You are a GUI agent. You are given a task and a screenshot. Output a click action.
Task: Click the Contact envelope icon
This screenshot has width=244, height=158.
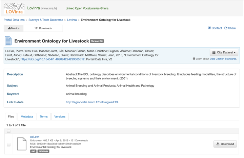[209, 28]
